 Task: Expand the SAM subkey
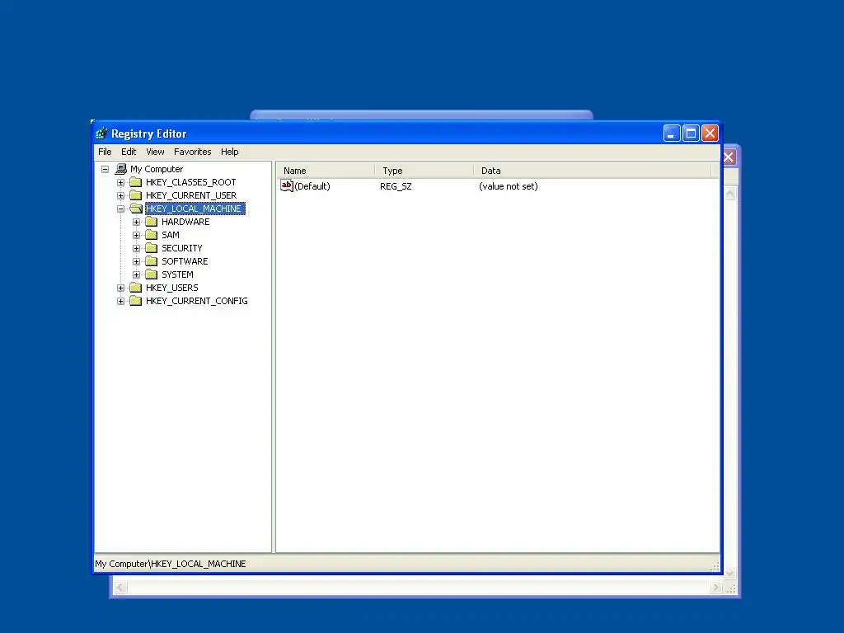coord(136,235)
